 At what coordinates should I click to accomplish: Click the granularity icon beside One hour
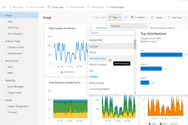169,17
